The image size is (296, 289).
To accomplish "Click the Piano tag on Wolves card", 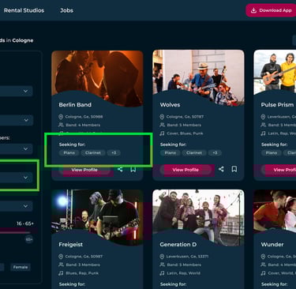I will point(170,152).
